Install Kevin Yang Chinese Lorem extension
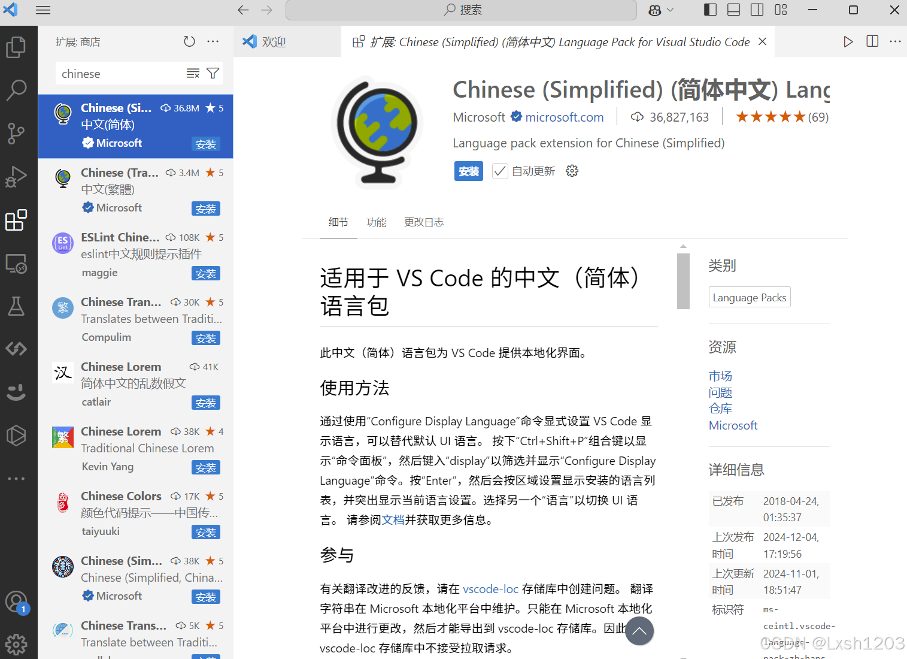Viewport: 907px width, 659px height. [x=206, y=468]
